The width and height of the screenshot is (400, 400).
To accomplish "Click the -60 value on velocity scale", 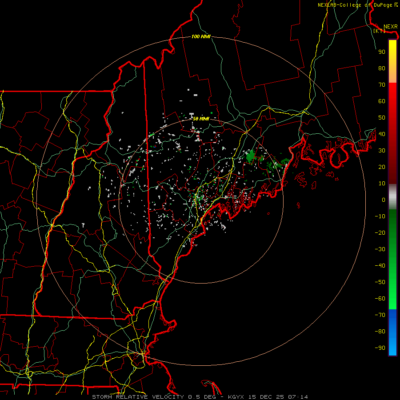I will pos(380,299).
